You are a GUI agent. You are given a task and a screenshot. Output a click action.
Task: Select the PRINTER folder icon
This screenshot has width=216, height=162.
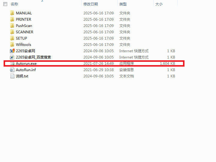coord(12,19)
